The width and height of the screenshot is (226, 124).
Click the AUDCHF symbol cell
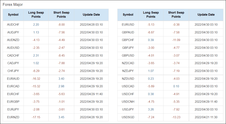pyautogui.click(x=13, y=25)
